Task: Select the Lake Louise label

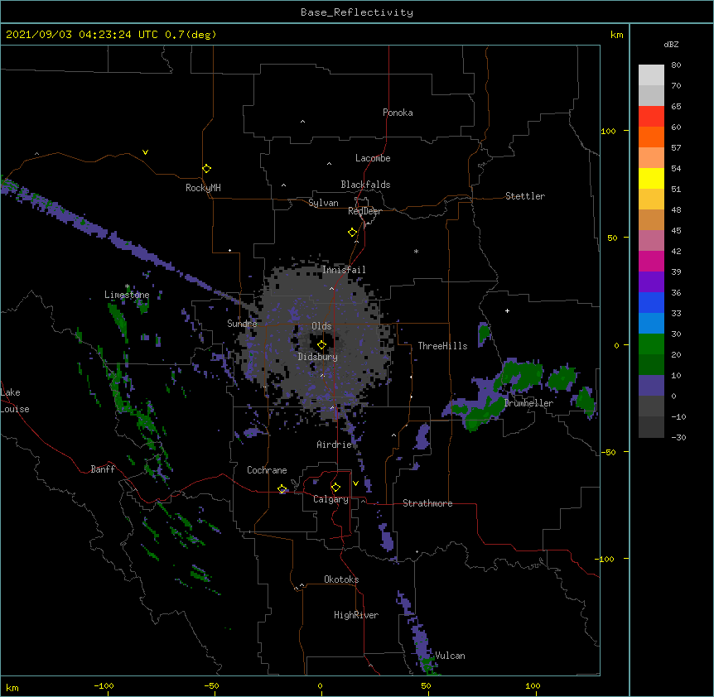Action: [x=15, y=401]
